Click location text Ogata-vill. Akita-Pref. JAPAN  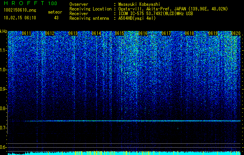152,9
